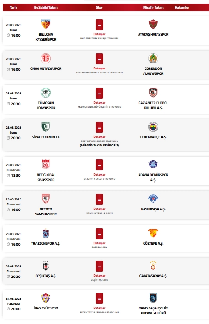Click the score box for Trabzonspor vs Göztepe
Screen dimensions: 209x324
click(99, 234)
